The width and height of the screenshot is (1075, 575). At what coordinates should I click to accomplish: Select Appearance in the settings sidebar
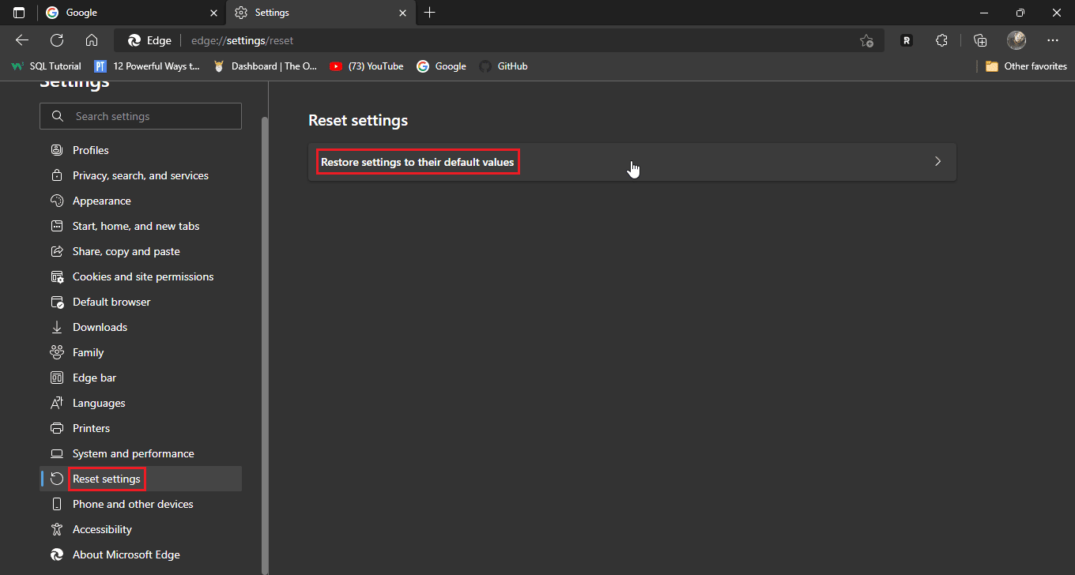click(x=101, y=201)
